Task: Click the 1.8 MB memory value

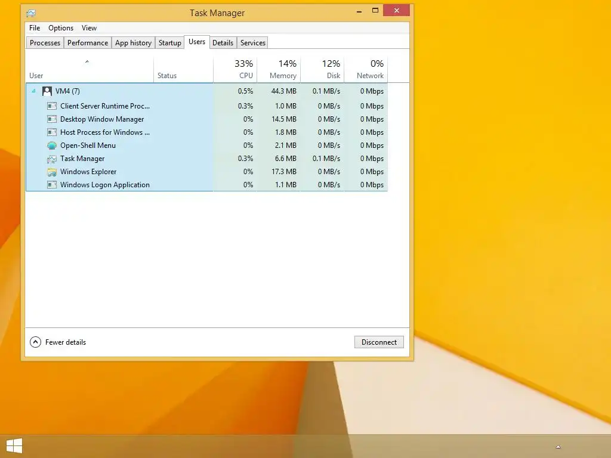Action: (x=286, y=132)
